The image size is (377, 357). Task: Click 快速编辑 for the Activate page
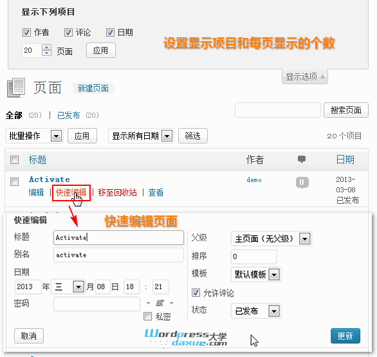pyautogui.click(x=71, y=192)
